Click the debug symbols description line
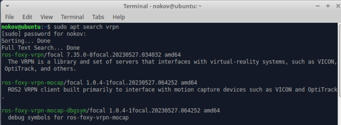The image size is (341, 125). tap(68, 117)
